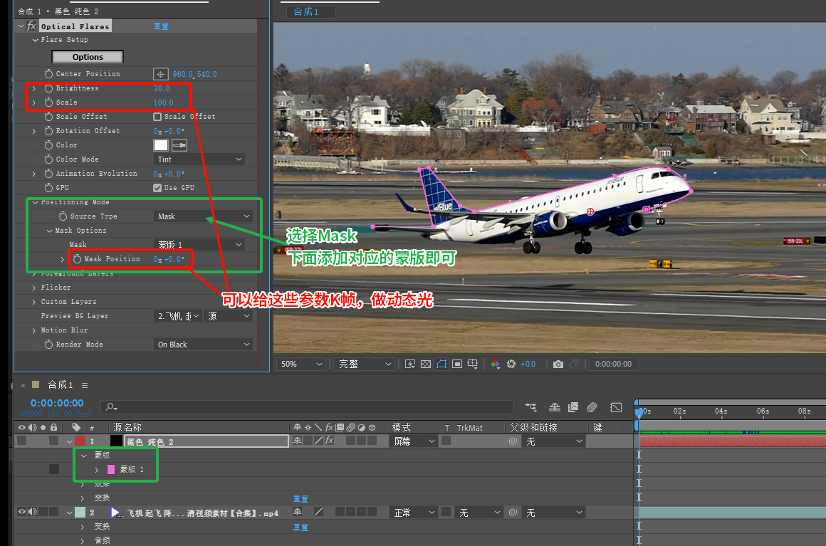Open the Source Type Mask dropdown
Image resolution: width=826 pixels, height=546 pixels.
pyautogui.click(x=204, y=216)
